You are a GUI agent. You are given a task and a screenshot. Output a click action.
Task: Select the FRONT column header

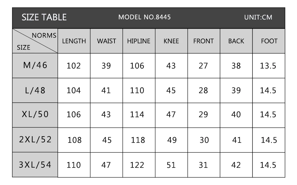click(203, 41)
